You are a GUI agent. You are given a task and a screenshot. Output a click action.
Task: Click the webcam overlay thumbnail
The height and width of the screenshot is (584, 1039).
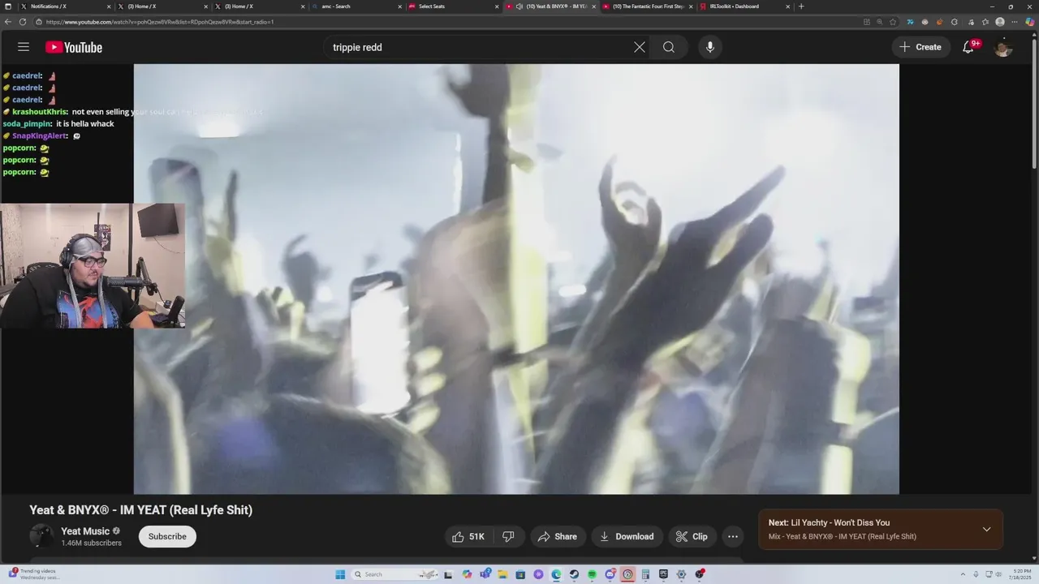pyautogui.click(x=93, y=265)
